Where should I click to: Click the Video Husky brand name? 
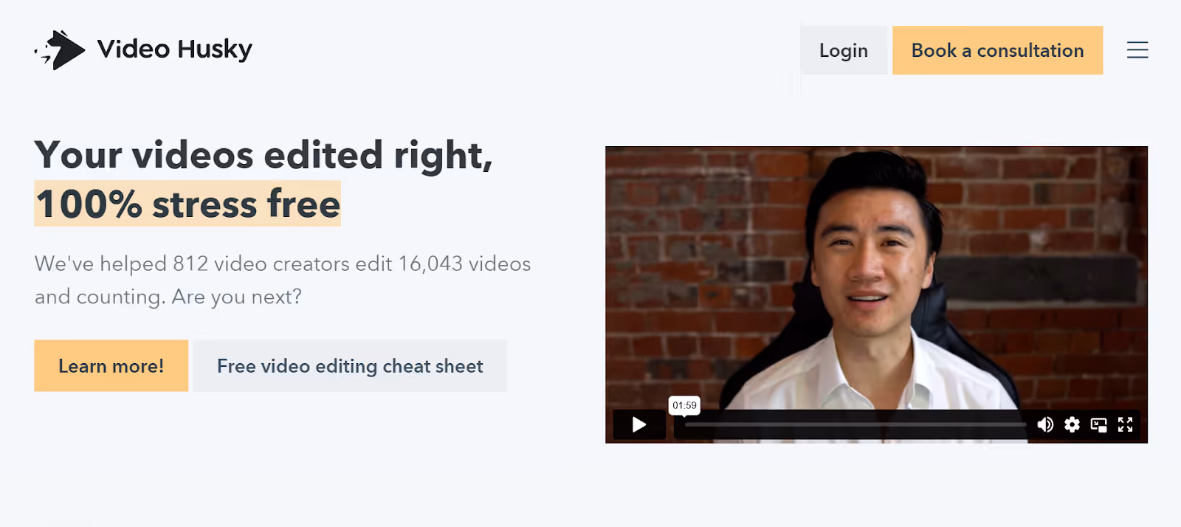coord(175,49)
